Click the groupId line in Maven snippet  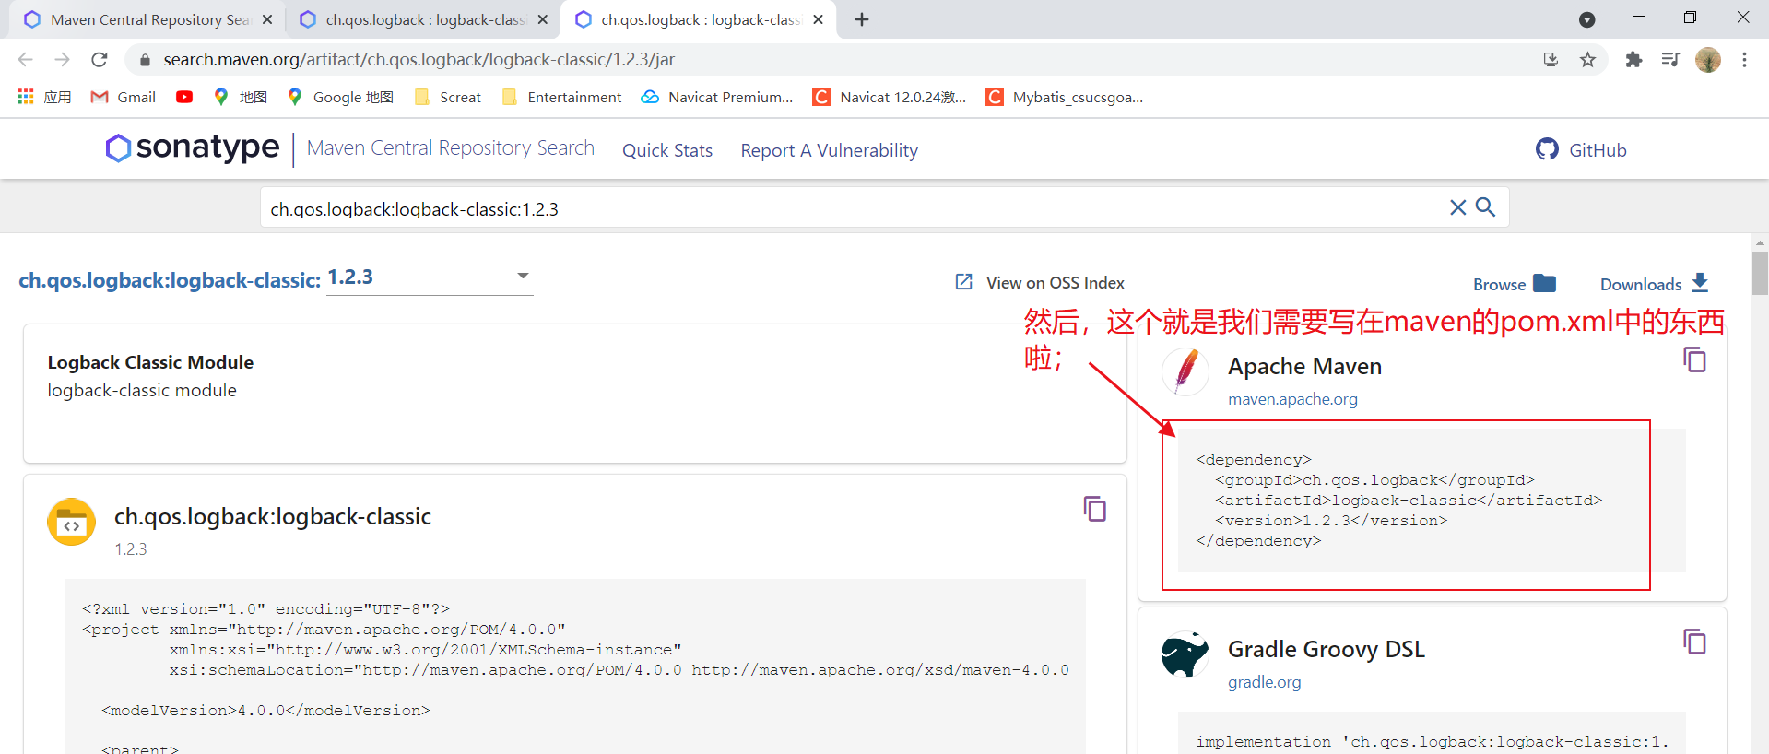(1374, 480)
